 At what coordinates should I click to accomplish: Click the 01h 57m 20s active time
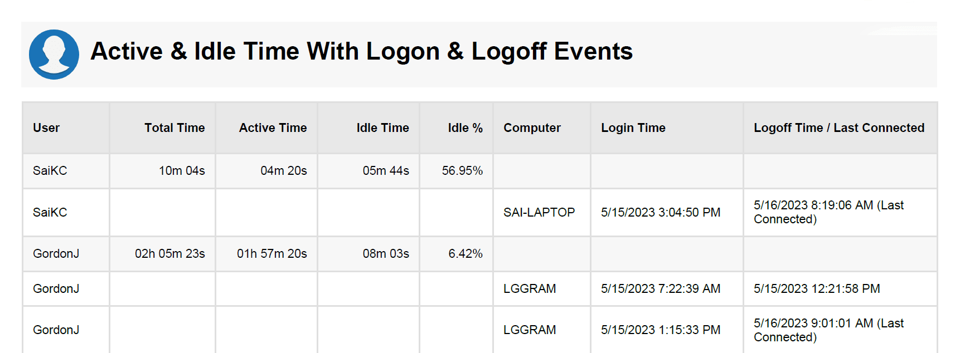pyautogui.click(x=271, y=254)
